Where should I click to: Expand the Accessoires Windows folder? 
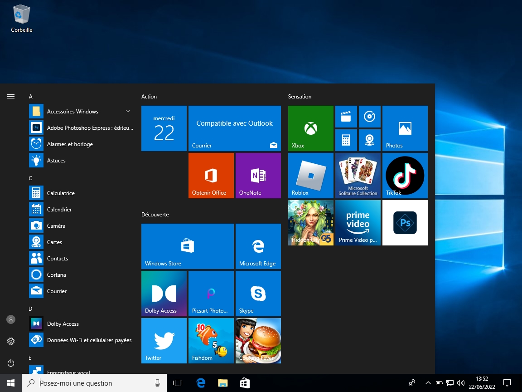(81, 111)
